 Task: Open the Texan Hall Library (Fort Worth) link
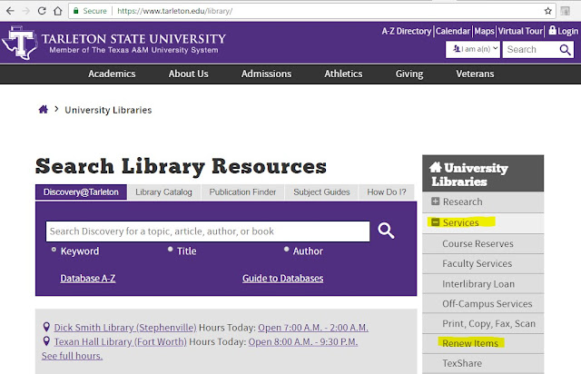click(121, 341)
